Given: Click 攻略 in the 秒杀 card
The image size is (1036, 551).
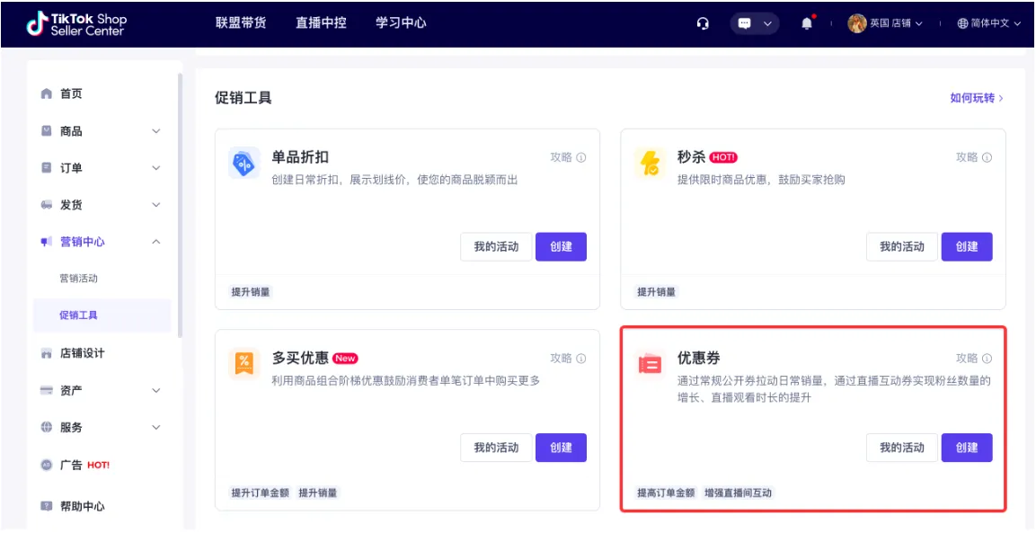Looking at the screenshot, I should (967, 157).
